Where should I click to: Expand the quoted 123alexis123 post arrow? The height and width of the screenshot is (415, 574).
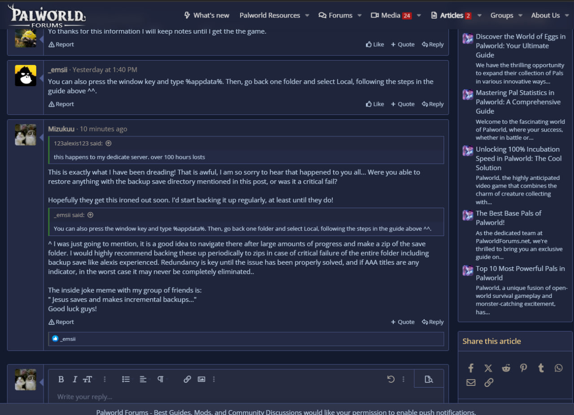tap(108, 144)
